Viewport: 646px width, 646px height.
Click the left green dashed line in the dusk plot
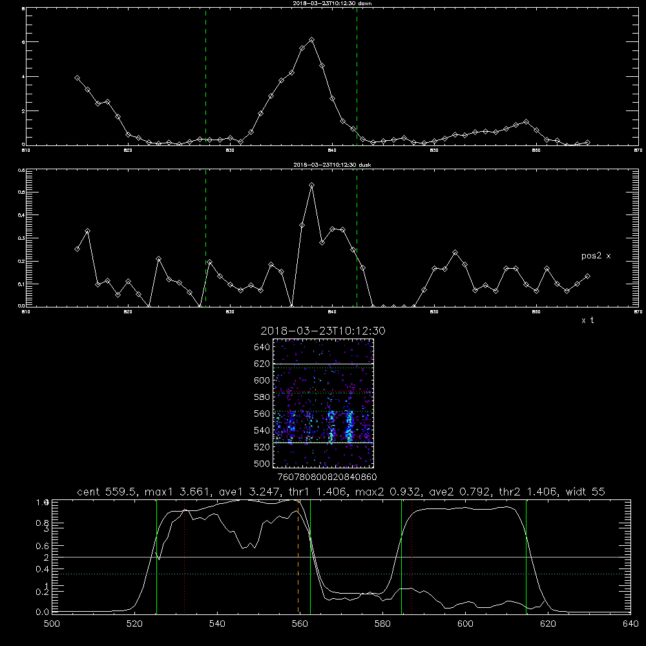205,238
